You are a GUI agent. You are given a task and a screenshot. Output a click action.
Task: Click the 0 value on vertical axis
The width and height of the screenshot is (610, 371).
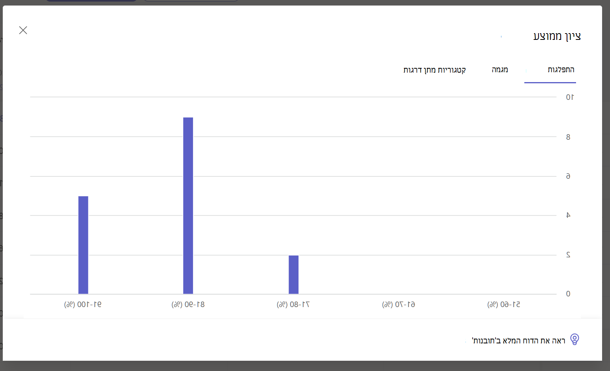[x=568, y=294]
